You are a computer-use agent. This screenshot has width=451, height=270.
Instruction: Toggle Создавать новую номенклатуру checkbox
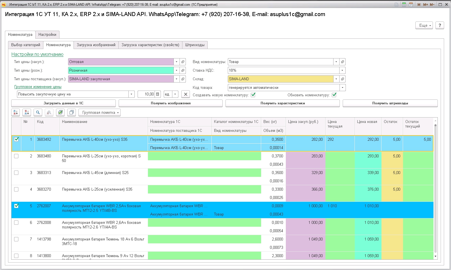tap(253, 95)
